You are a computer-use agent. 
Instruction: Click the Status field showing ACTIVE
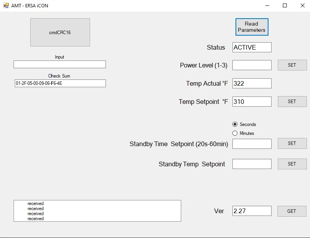pyautogui.click(x=252, y=47)
